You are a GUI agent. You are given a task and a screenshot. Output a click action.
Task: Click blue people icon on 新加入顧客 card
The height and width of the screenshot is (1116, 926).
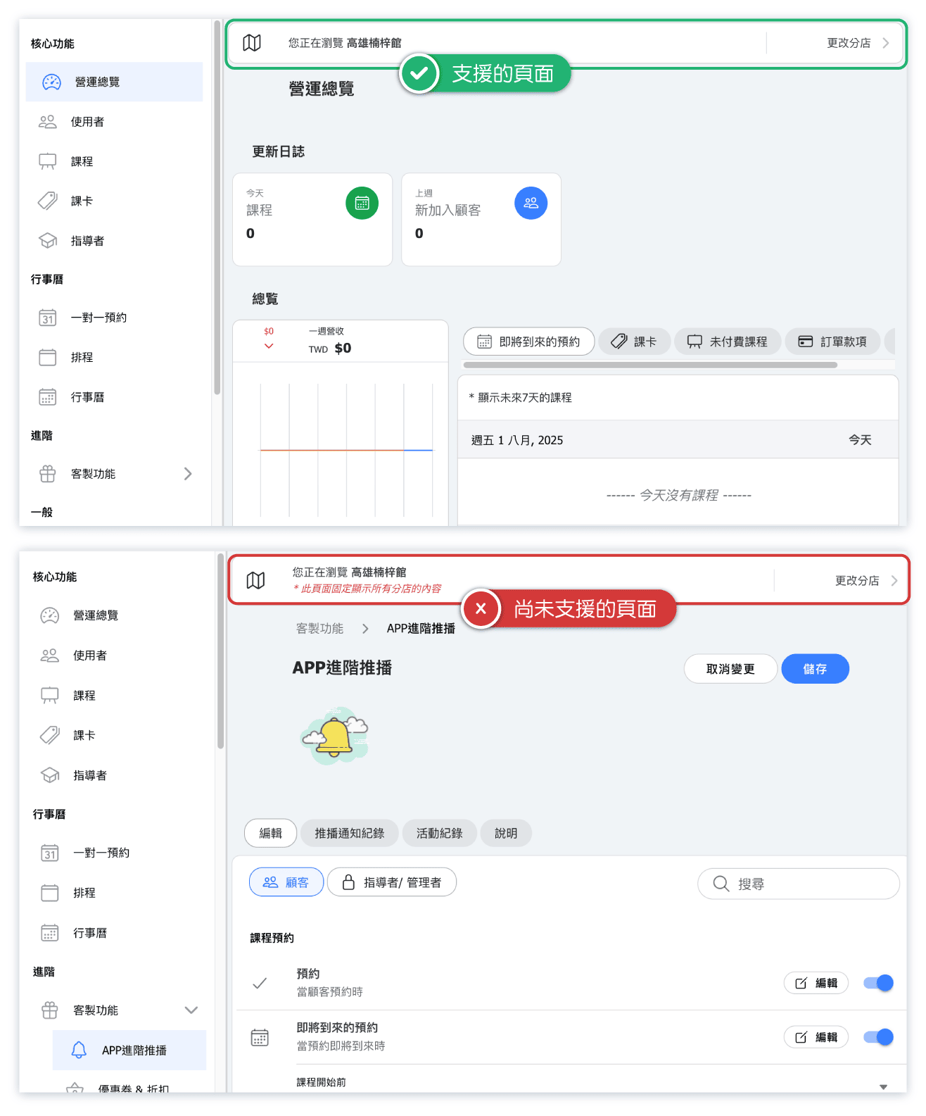click(531, 203)
